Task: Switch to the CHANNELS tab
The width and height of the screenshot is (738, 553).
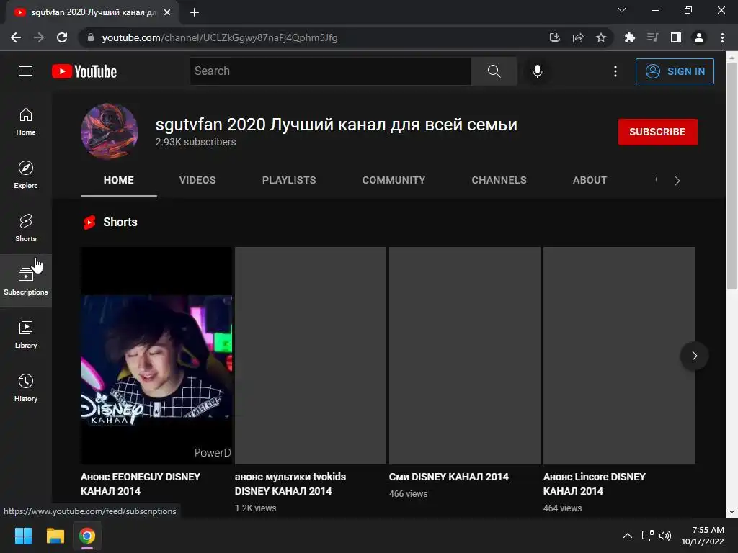Action: pos(499,180)
